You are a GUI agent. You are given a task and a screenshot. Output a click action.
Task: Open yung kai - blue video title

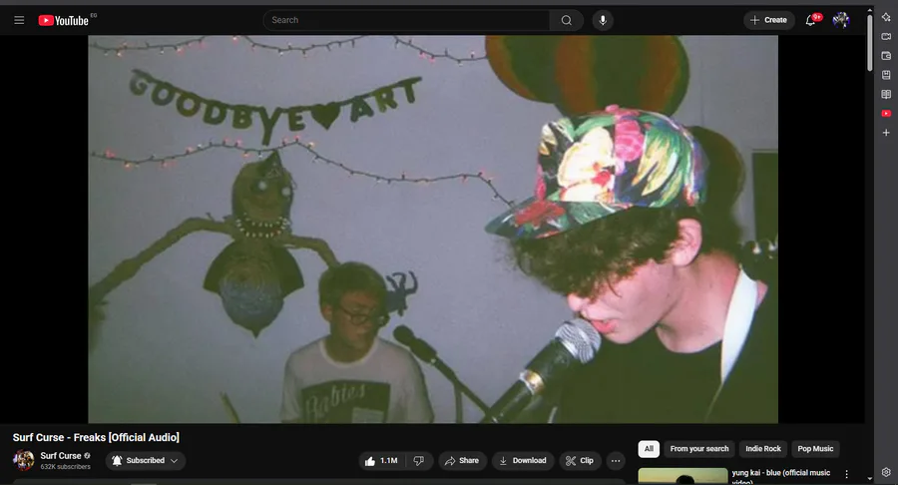[780, 476]
